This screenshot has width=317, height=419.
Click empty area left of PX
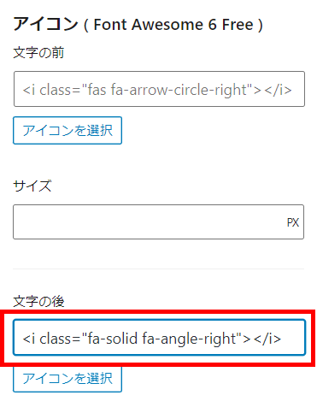148,221
